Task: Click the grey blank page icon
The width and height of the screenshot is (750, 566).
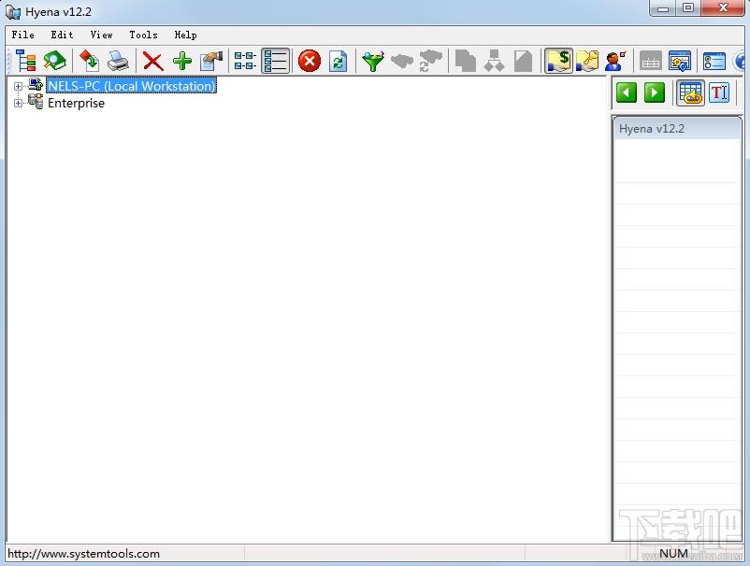Action: [524, 61]
